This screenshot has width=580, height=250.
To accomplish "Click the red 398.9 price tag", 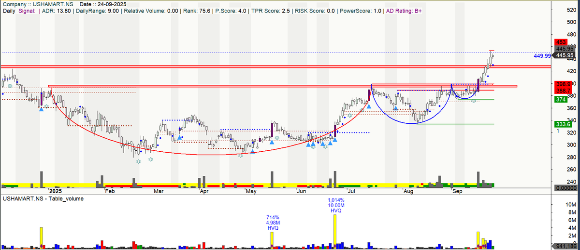I will pyautogui.click(x=564, y=84).
